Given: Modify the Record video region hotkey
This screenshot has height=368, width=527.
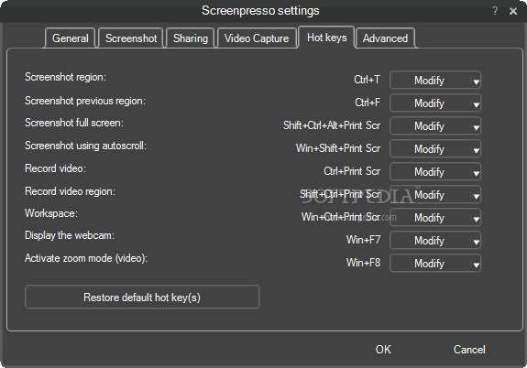Looking at the screenshot, I should click(431, 195).
